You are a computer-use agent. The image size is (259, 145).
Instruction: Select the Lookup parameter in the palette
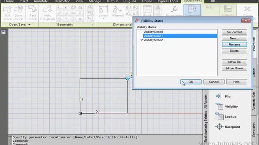(x=226, y=116)
